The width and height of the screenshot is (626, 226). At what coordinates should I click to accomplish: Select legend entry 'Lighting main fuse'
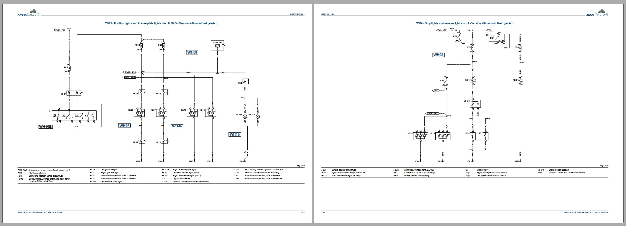pyautogui.click(x=38, y=173)
